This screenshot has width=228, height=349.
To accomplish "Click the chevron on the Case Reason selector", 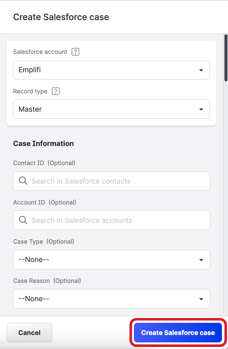I will point(201,299).
